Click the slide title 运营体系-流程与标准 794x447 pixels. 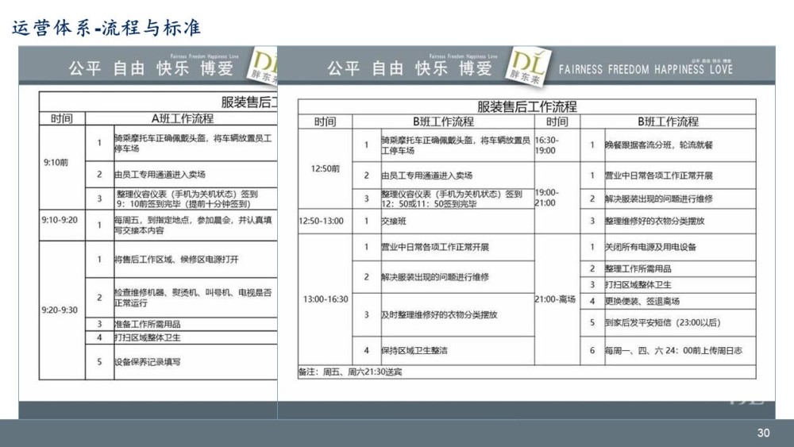coord(106,28)
